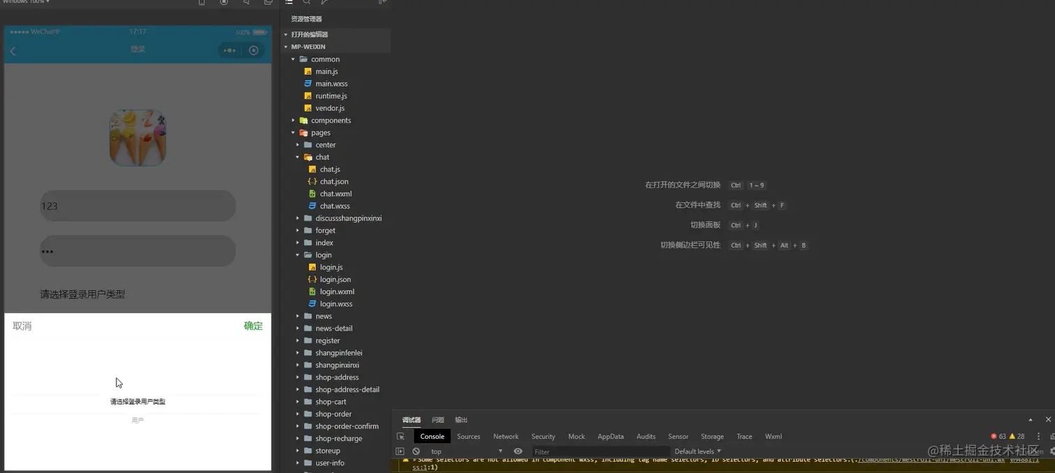The image size is (1055, 473).
Task: Open main.js file
Action: pos(327,72)
